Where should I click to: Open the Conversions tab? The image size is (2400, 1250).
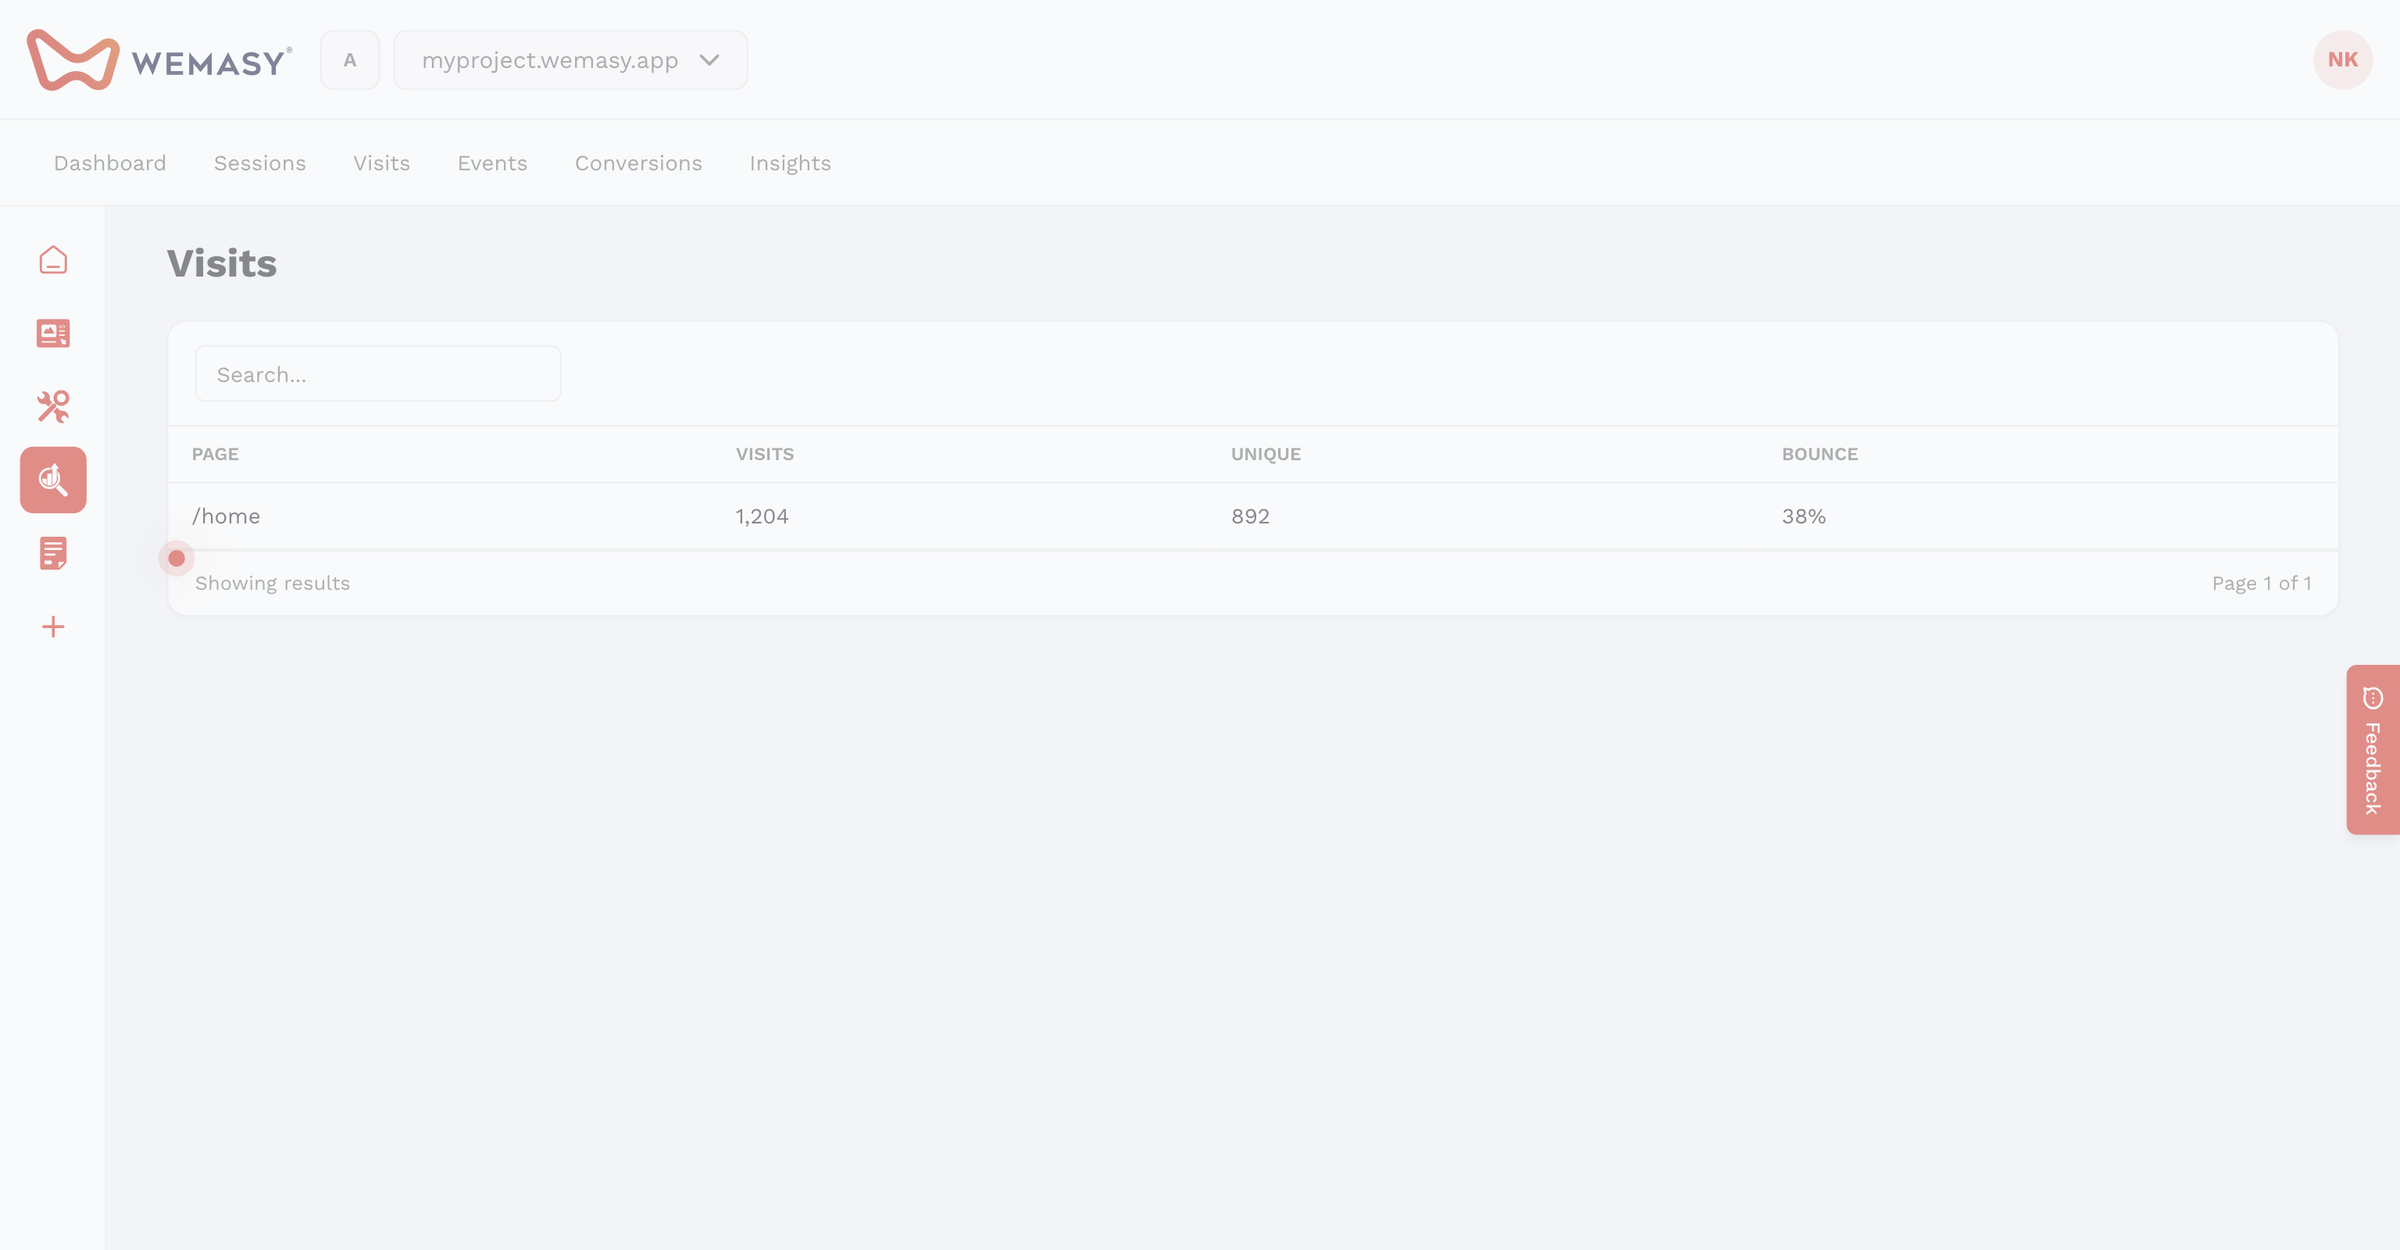tap(638, 163)
